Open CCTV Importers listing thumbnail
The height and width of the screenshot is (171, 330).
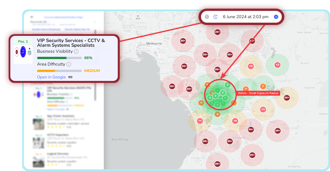point(38,143)
